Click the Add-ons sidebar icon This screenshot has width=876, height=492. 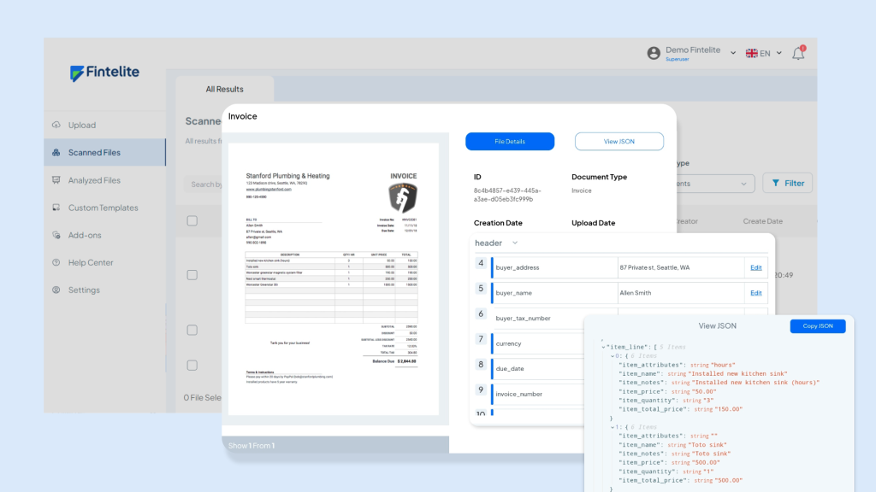point(56,235)
